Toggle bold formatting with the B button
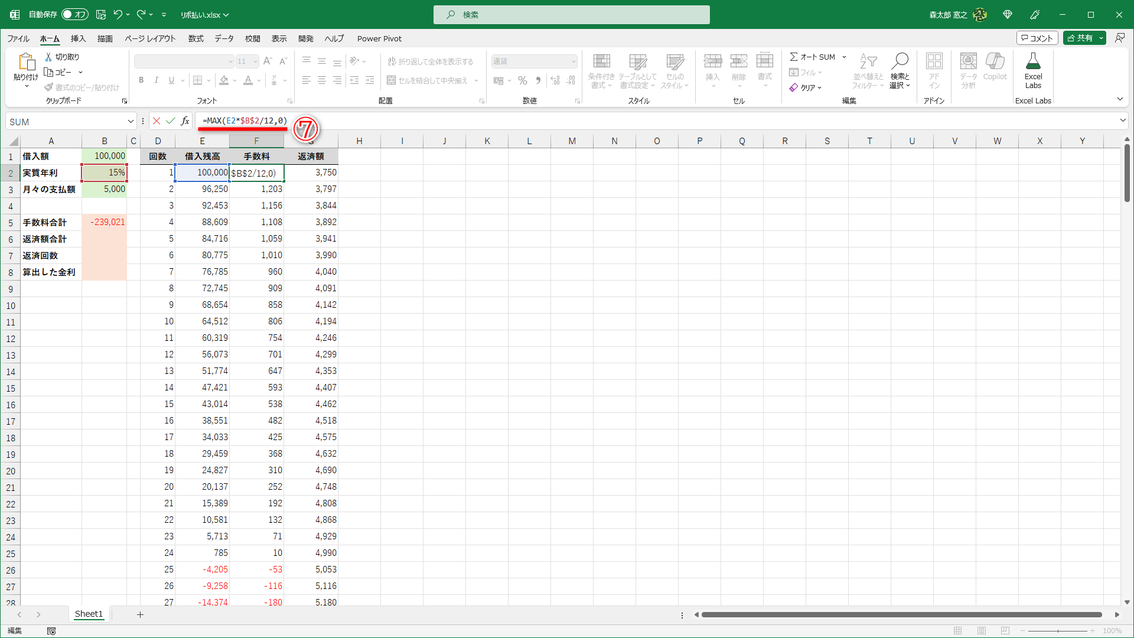The height and width of the screenshot is (638, 1134). point(141,80)
